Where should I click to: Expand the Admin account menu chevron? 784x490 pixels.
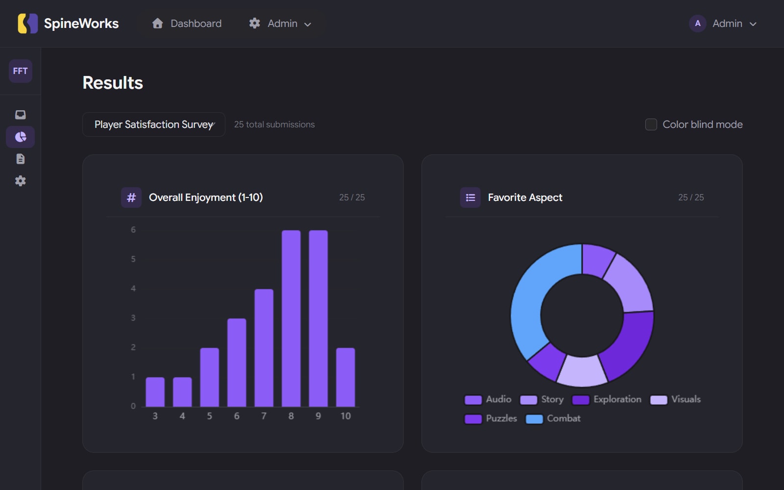pyautogui.click(x=752, y=24)
